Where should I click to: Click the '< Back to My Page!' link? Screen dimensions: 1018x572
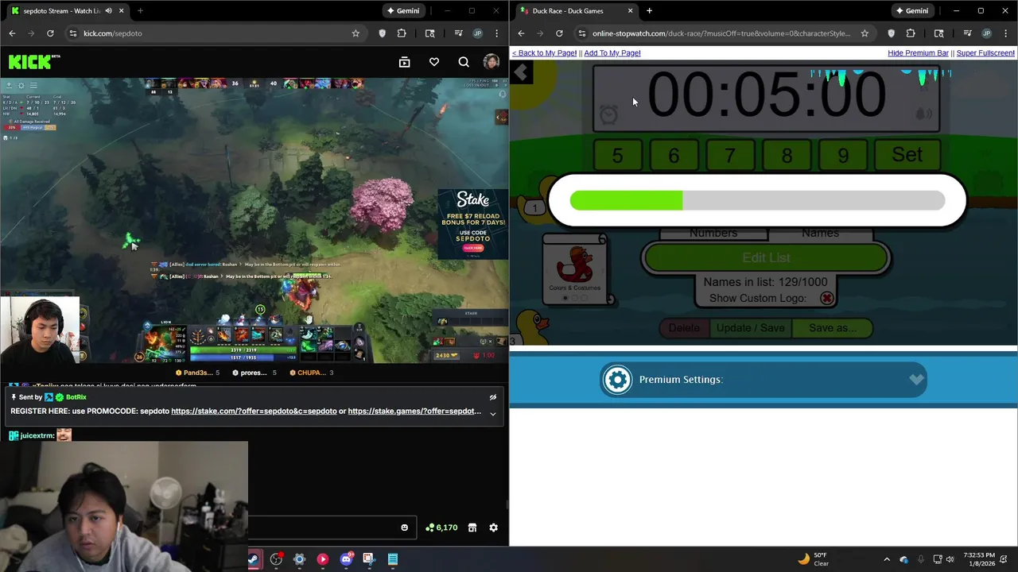(x=544, y=53)
